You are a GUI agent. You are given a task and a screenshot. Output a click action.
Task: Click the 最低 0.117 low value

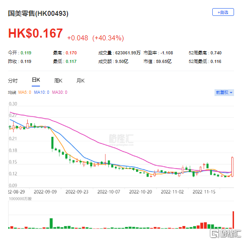[65, 61]
